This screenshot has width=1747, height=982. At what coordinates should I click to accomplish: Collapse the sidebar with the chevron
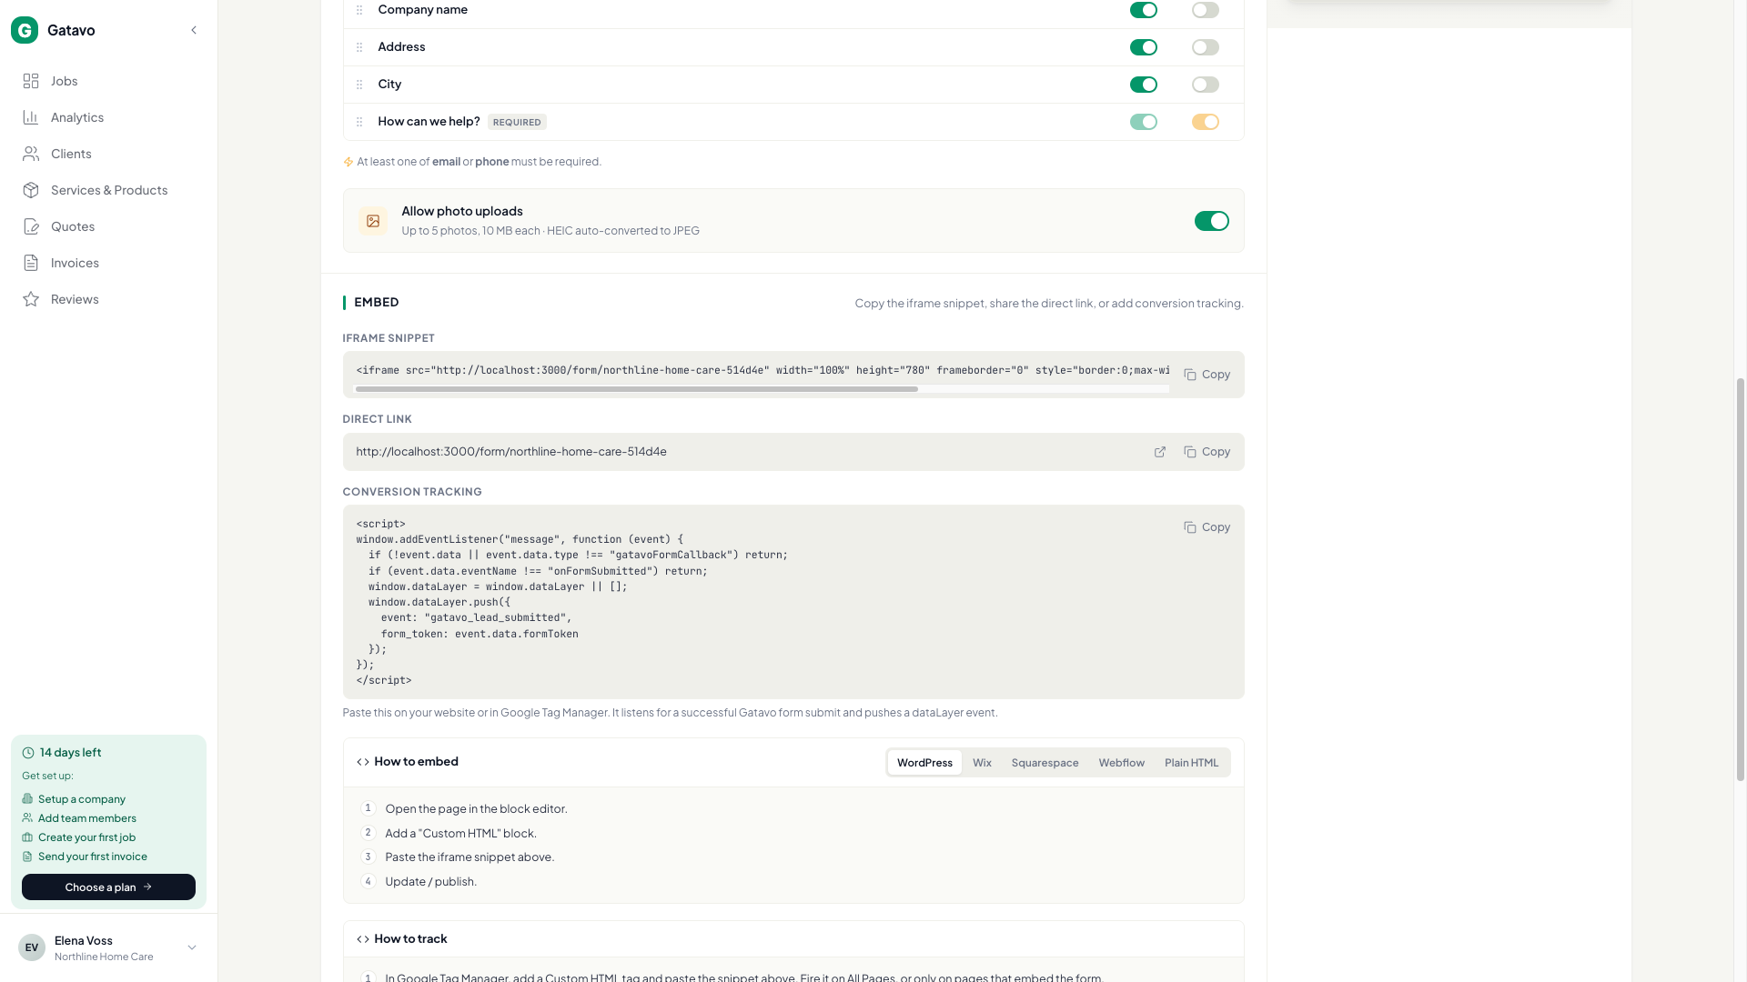coord(194,30)
